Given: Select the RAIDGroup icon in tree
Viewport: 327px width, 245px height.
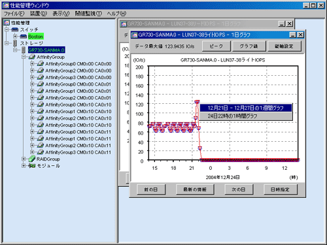Looking at the screenshot, I should tap(32, 159).
